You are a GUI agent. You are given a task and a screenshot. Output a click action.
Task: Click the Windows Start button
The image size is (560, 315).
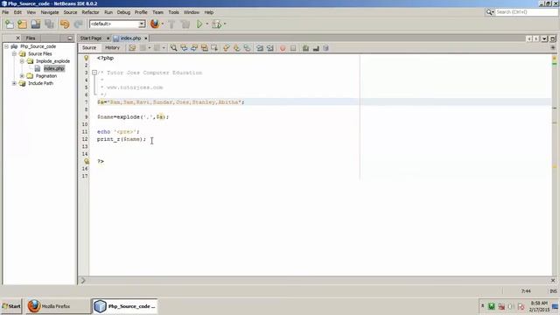coord(11,306)
